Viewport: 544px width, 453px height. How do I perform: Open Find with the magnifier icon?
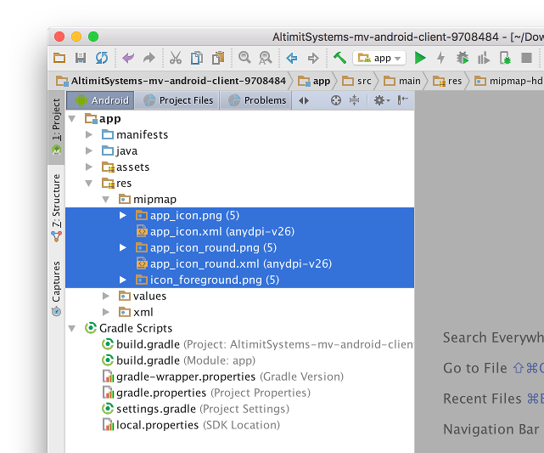(x=244, y=58)
